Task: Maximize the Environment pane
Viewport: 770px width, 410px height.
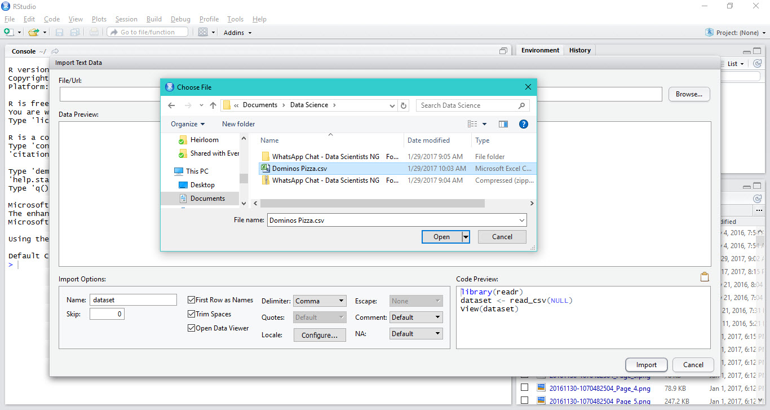Action: tap(758, 50)
